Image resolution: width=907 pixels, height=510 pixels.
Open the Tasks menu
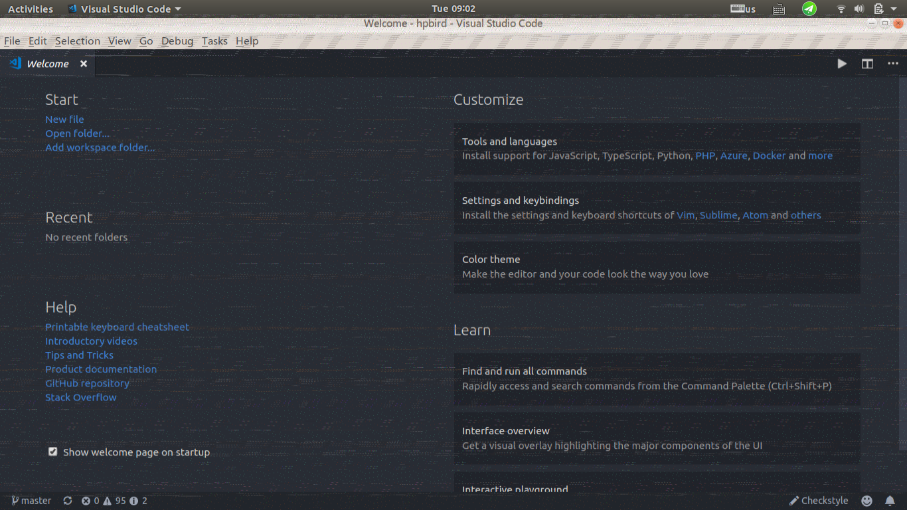coord(214,41)
